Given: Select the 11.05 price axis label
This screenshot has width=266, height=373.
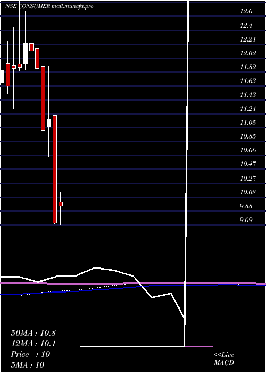Looking at the screenshot, I should pos(248,122).
